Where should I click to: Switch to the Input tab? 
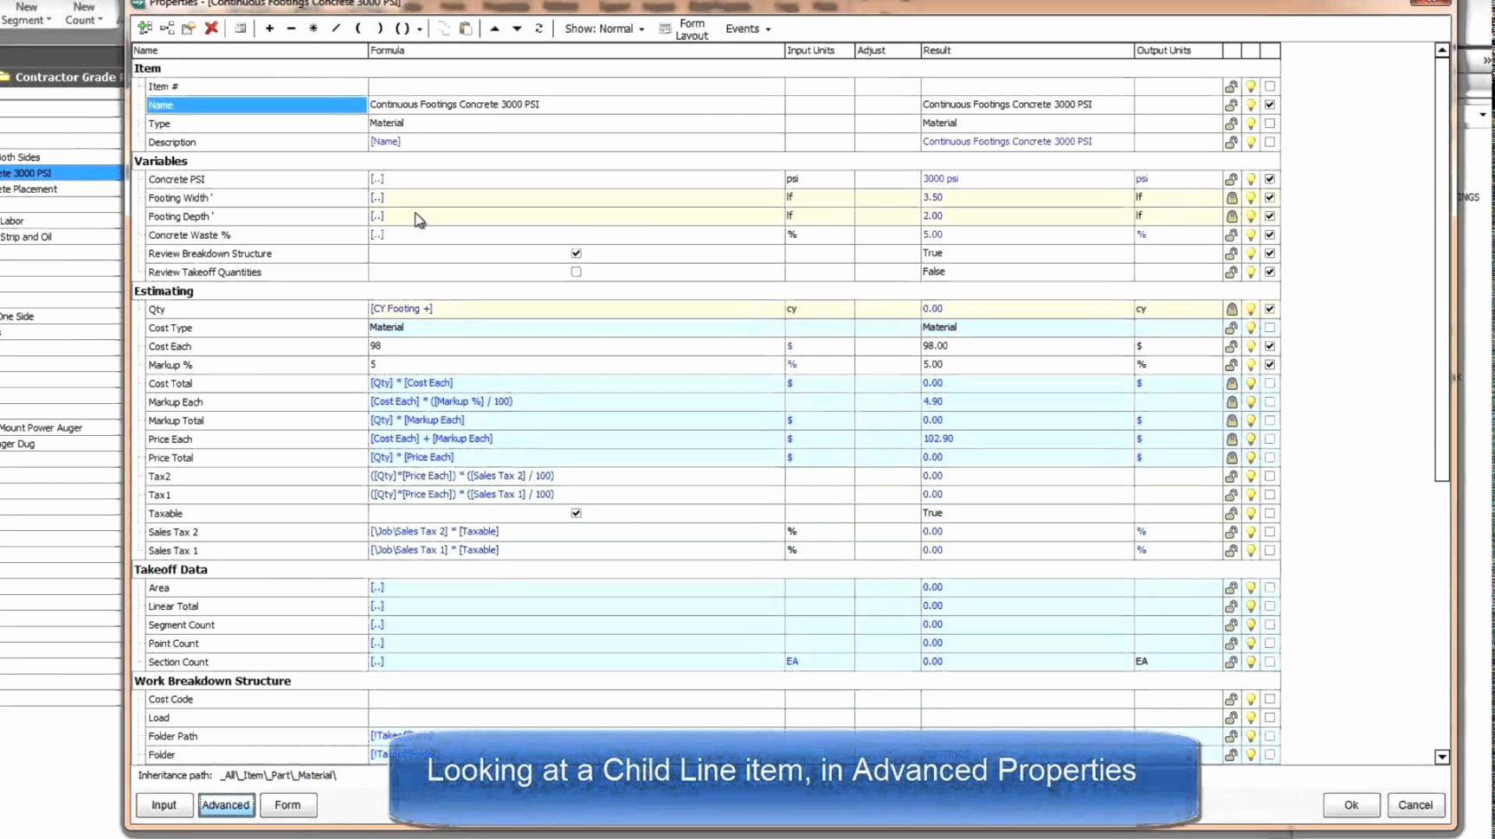164,805
